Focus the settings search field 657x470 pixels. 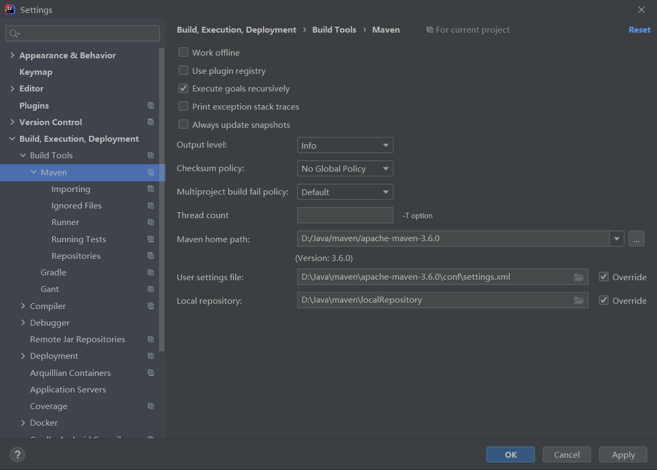coord(82,34)
